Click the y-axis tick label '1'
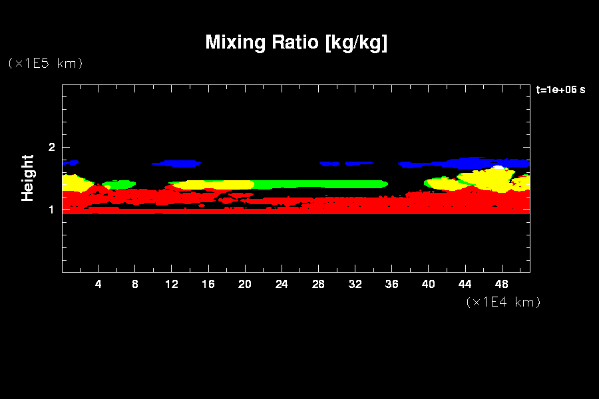The width and height of the screenshot is (599, 399). tap(51, 209)
